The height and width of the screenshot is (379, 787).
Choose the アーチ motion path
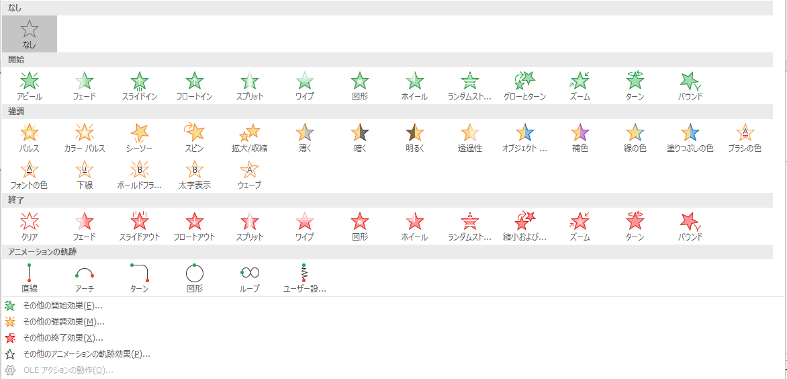pyautogui.click(x=85, y=278)
